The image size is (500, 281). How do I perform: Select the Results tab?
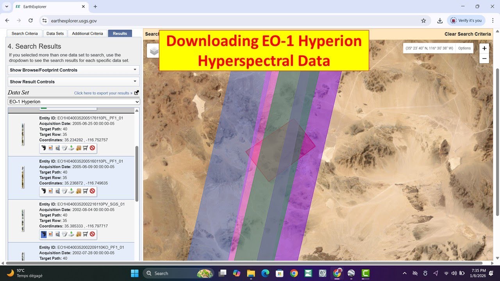pos(120,34)
